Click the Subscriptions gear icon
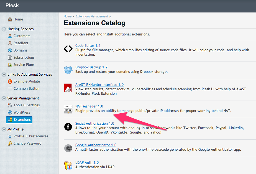 [x=10, y=57]
